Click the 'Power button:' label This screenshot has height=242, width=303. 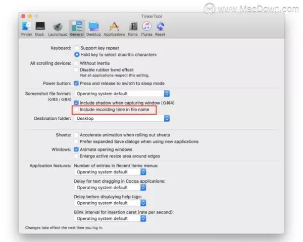pos(57,84)
